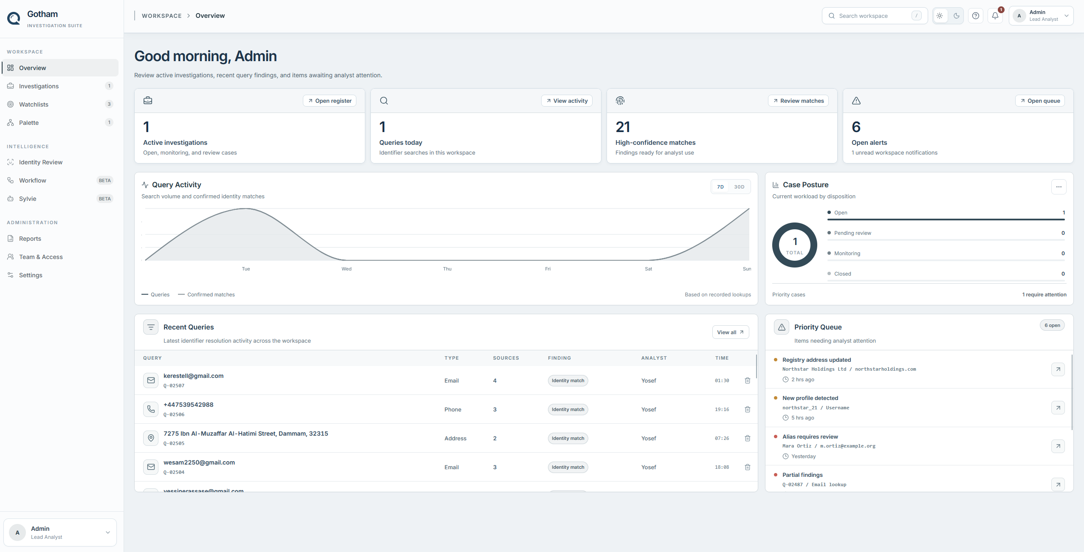Open notifications bell icon

pyautogui.click(x=995, y=16)
